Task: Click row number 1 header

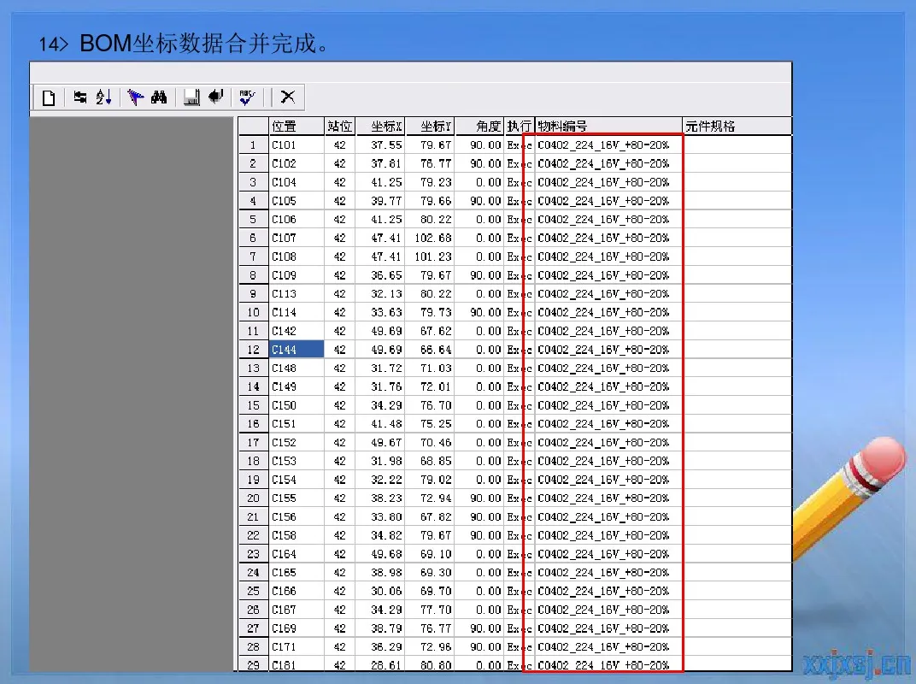Action: pyautogui.click(x=253, y=145)
